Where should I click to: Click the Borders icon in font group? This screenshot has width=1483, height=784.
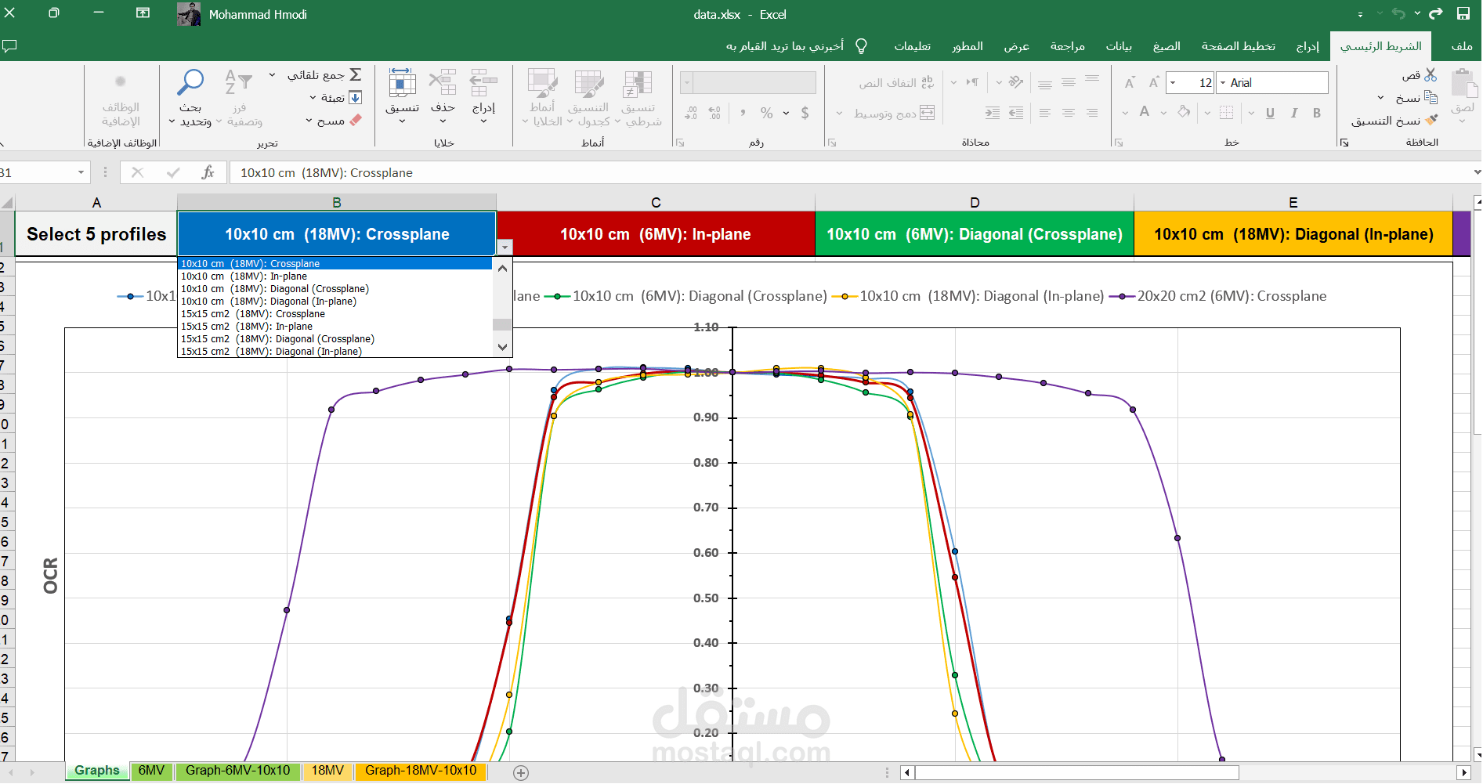[x=1227, y=113]
